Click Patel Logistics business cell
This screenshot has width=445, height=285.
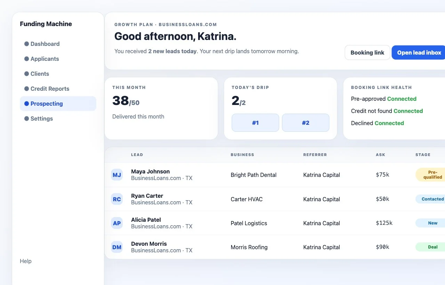249,223
